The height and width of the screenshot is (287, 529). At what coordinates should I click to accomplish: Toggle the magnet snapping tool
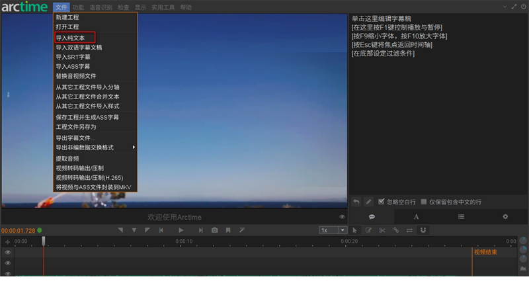423,230
